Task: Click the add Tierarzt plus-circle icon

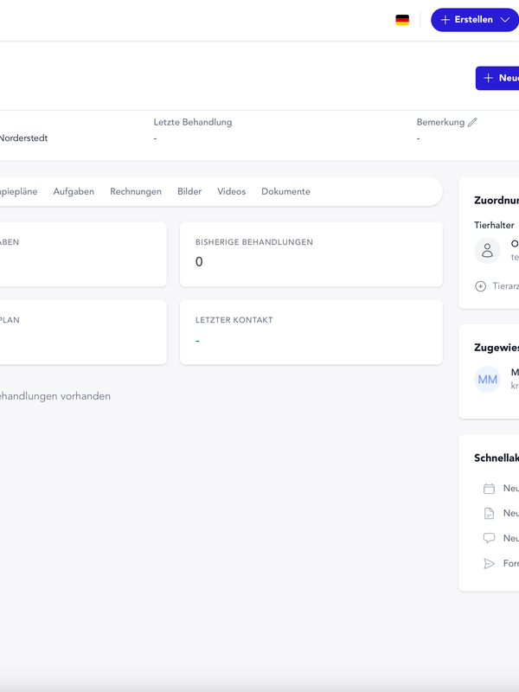Action: pyautogui.click(x=480, y=286)
